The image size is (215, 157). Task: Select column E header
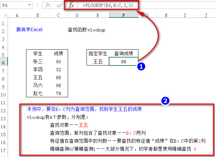(x=98, y=15)
